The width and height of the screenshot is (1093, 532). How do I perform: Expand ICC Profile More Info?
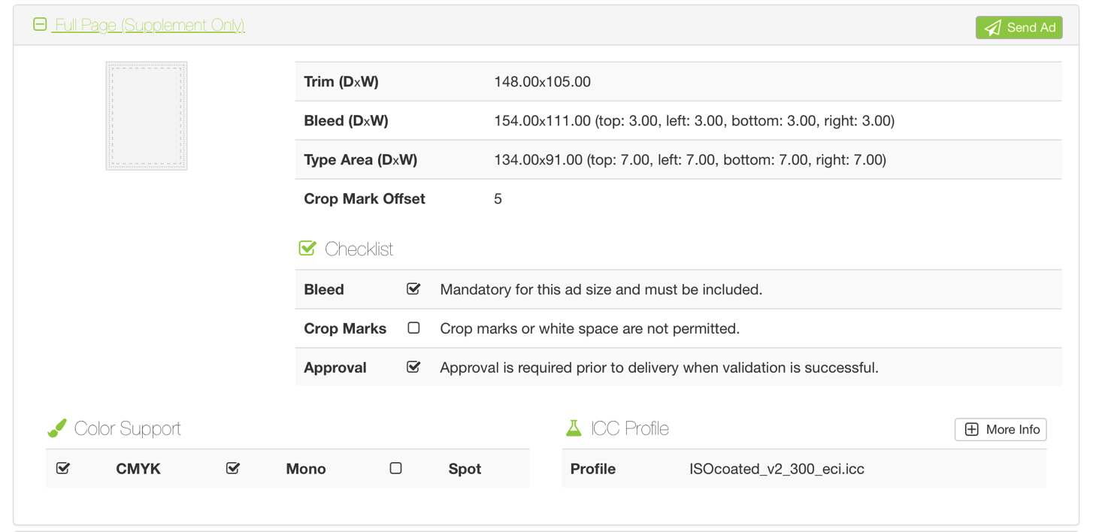(x=1001, y=429)
